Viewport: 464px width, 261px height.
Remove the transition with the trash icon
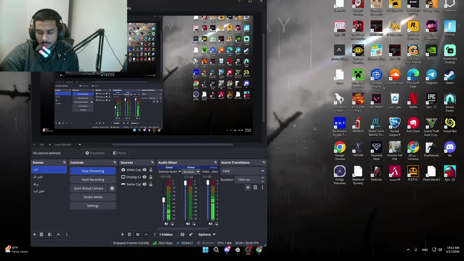tap(255, 187)
